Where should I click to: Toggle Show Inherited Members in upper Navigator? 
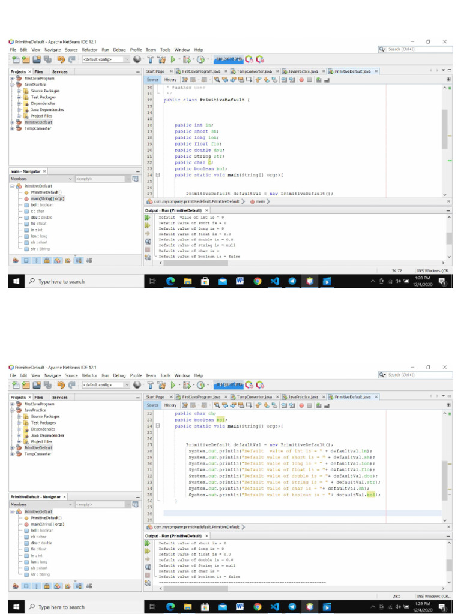click(x=15, y=260)
